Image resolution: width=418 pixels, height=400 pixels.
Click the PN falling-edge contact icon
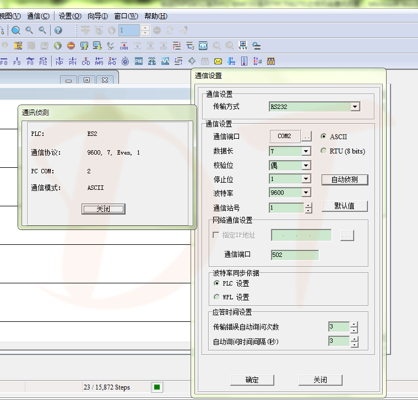pos(73,61)
